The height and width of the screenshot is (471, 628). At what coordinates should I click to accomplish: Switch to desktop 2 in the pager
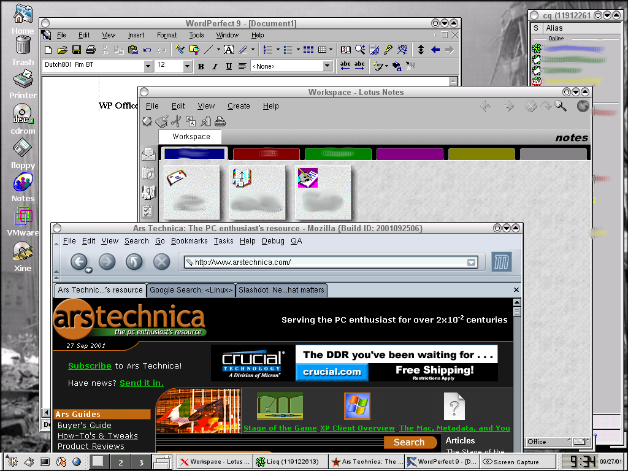click(121, 462)
